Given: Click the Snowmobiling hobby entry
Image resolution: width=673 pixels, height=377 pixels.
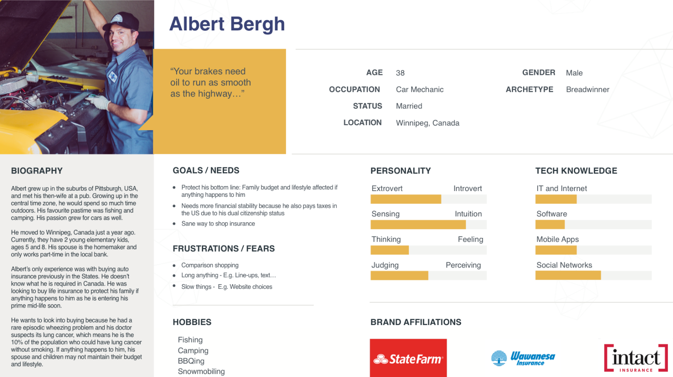Looking at the screenshot, I should point(201,371).
